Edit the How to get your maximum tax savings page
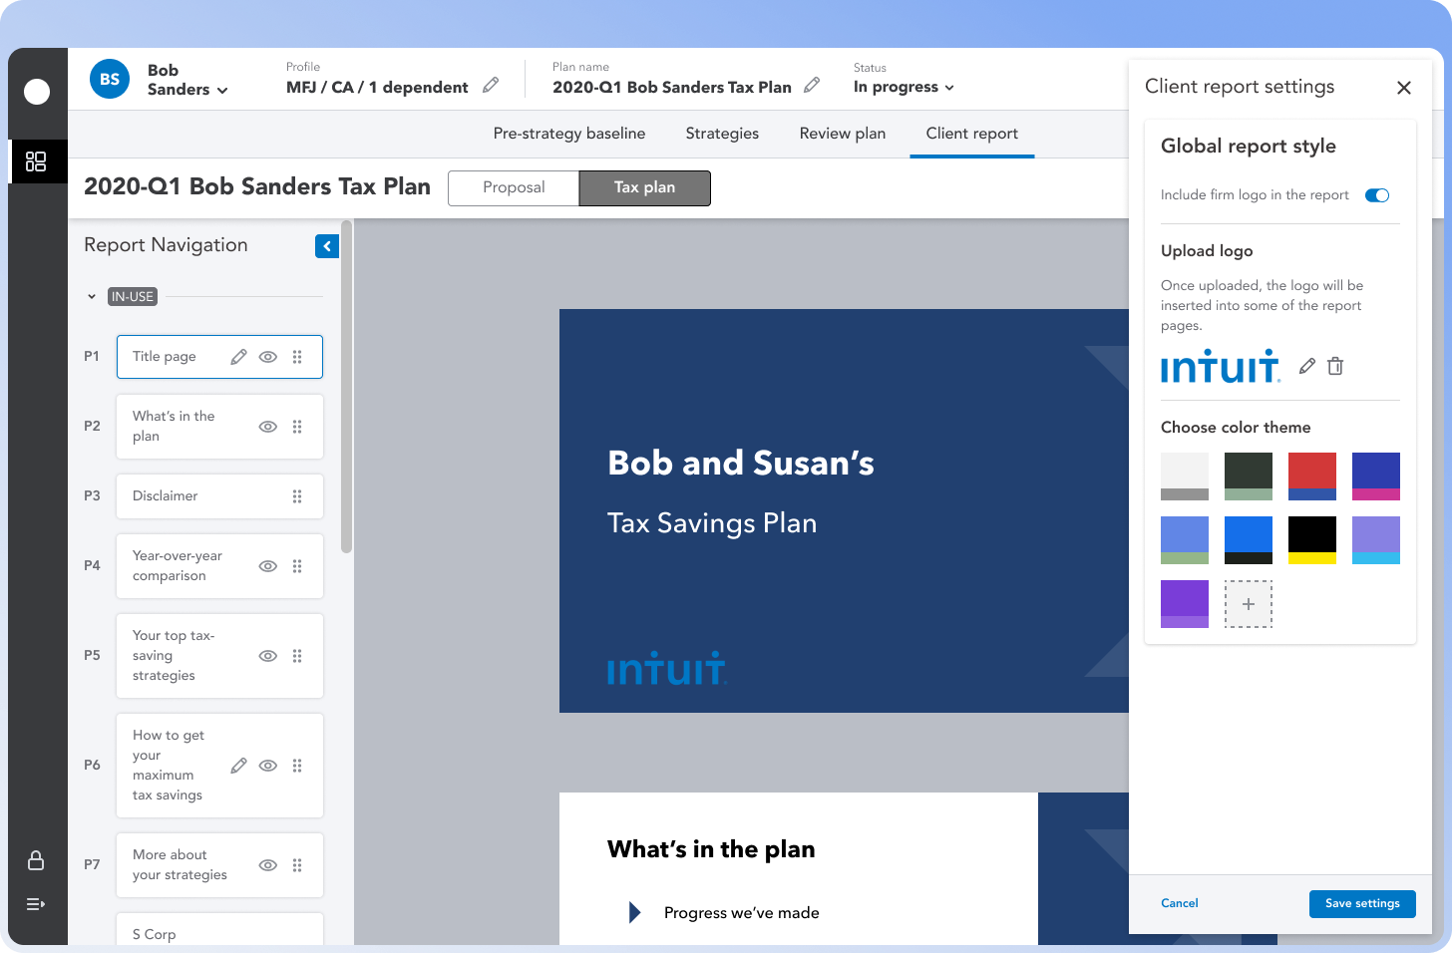The height and width of the screenshot is (953, 1452). tap(238, 766)
